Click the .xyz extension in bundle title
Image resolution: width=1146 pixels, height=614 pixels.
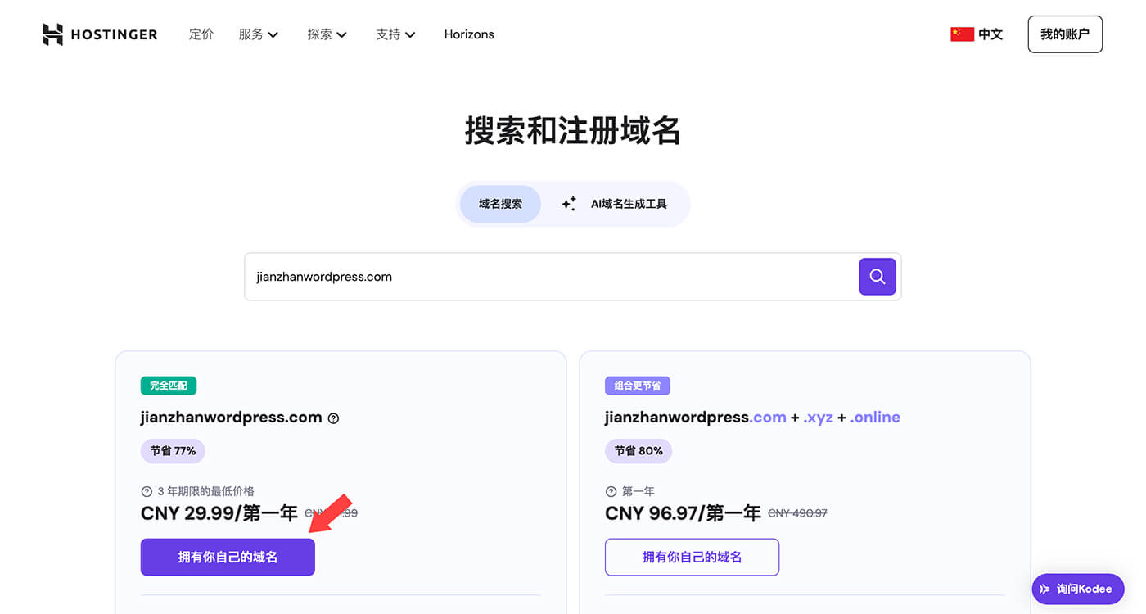[x=818, y=418]
